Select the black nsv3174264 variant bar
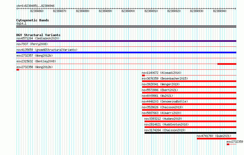The height and width of the screenshot is (155, 244). [190, 133]
